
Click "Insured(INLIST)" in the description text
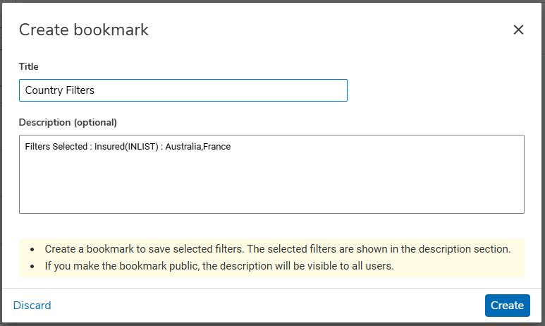coord(123,147)
